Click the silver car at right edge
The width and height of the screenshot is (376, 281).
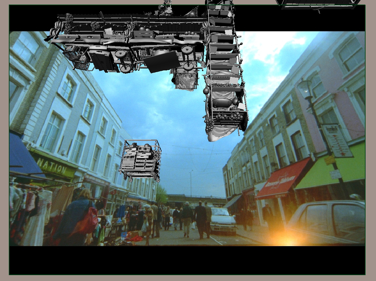tap(330, 222)
